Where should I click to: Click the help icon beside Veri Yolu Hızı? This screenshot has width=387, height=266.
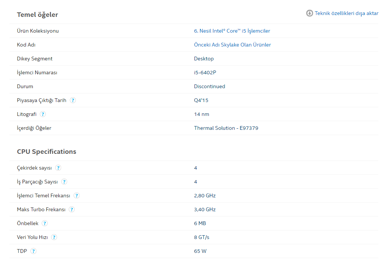point(54,237)
